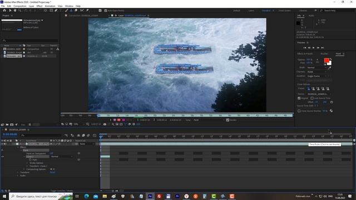Open the Animation menu
Screen dimensions: 356x200
[50, 6]
